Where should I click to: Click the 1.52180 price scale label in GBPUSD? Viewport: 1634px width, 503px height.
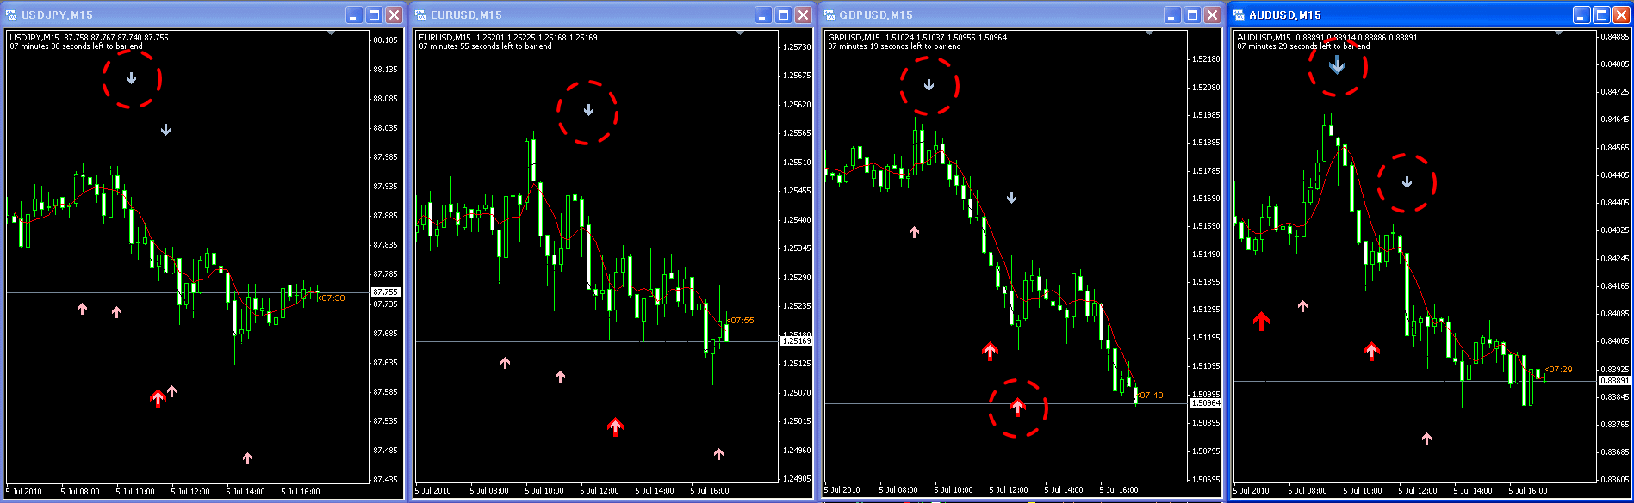click(1206, 59)
